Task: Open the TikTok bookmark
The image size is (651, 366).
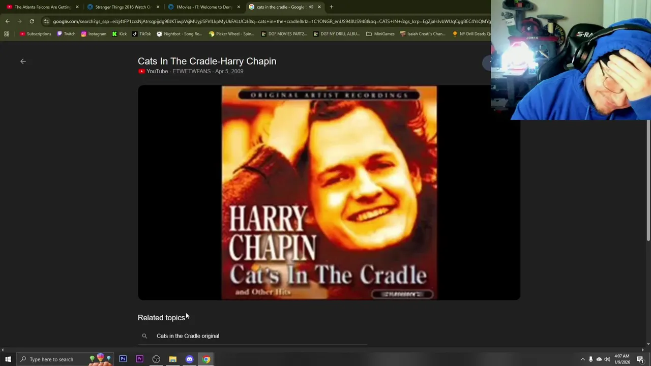Action: [x=141, y=34]
